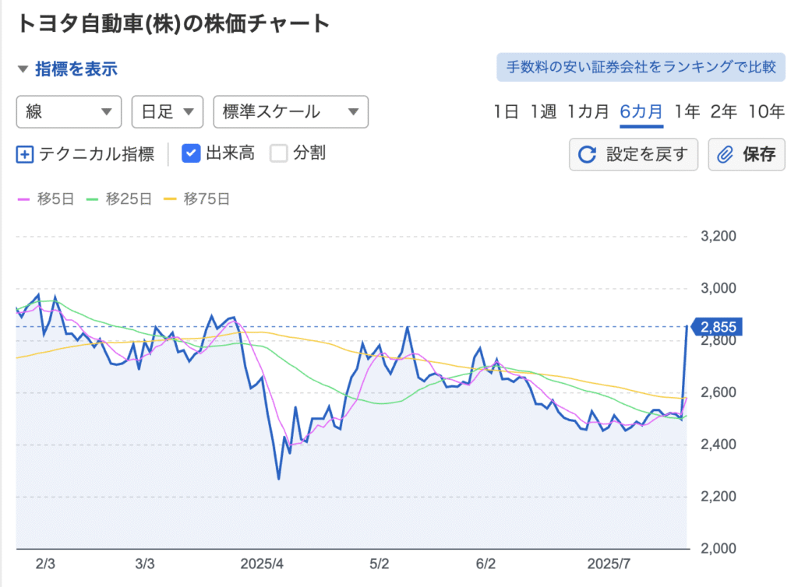Viewport: 798px width, 587px height.
Task: Click the 3,000 price axis label
Action: (x=718, y=288)
